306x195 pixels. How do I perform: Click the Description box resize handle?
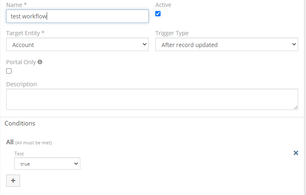pyautogui.click(x=295, y=107)
